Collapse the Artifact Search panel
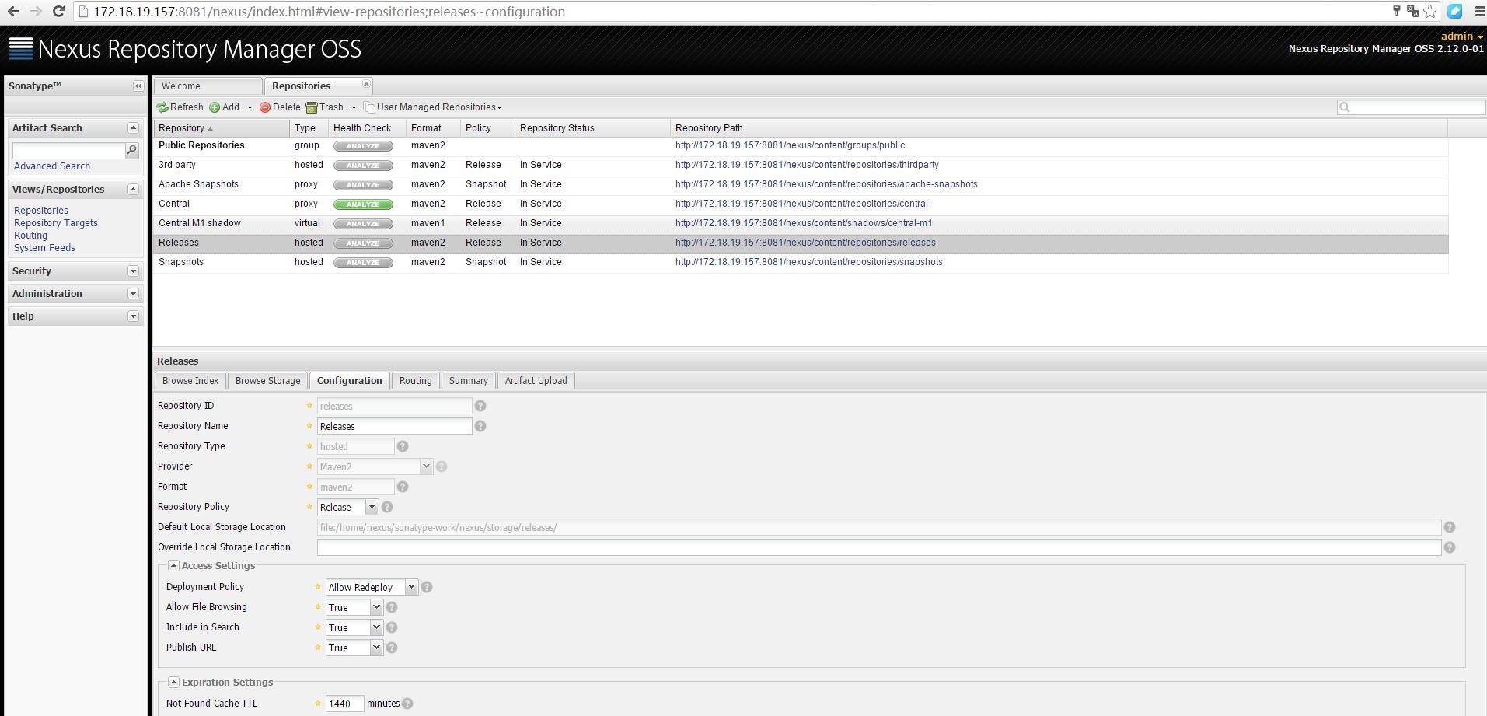 [x=133, y=127]
